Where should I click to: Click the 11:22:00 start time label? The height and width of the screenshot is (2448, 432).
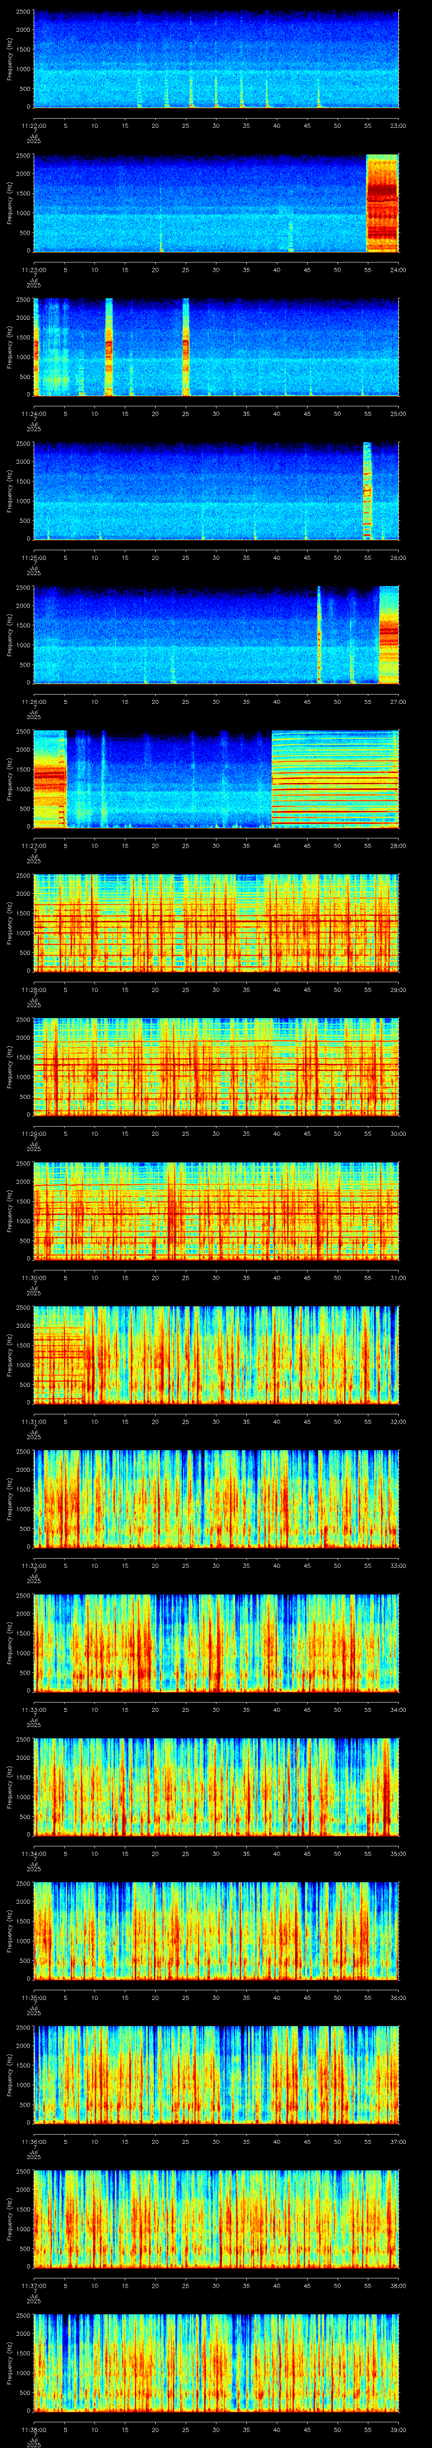tap(33, 125)
